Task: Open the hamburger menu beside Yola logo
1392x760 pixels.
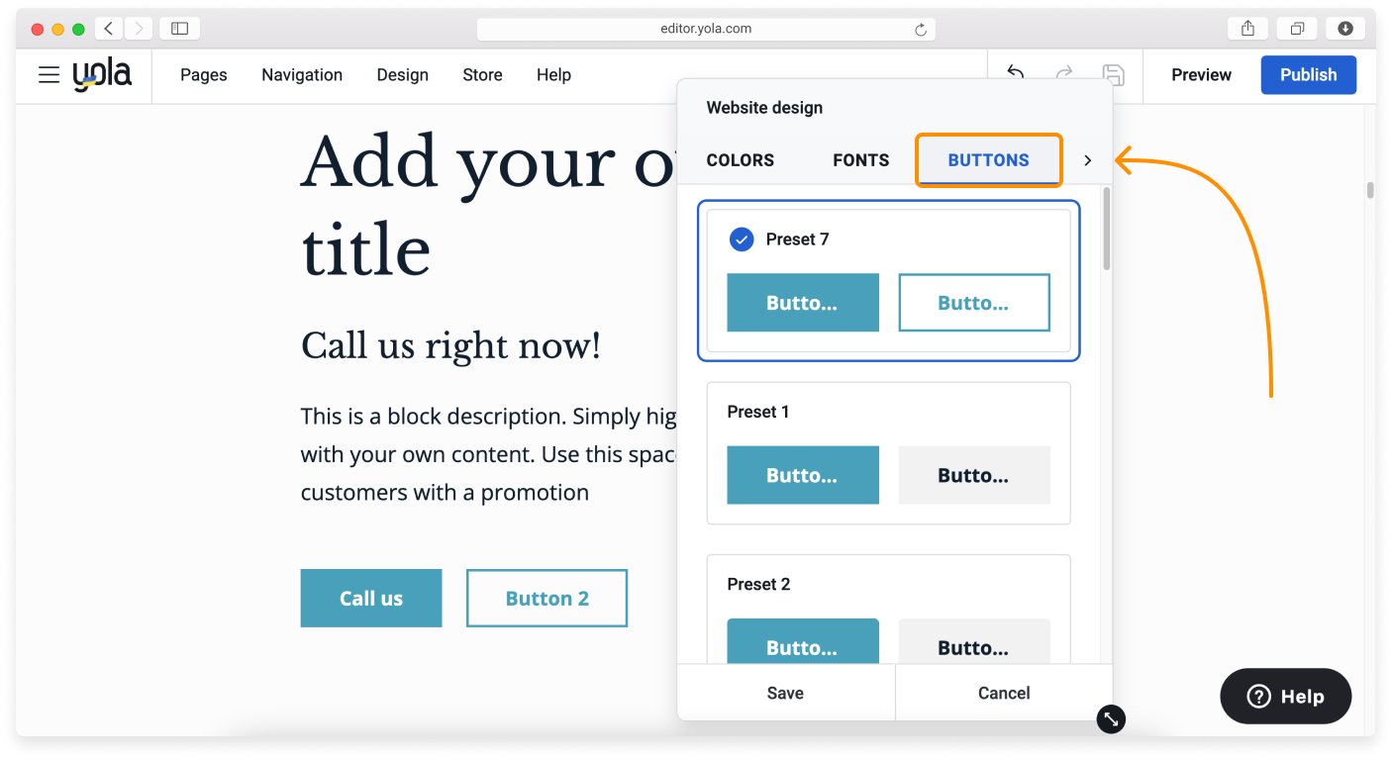Action: (x=49, y=75)
